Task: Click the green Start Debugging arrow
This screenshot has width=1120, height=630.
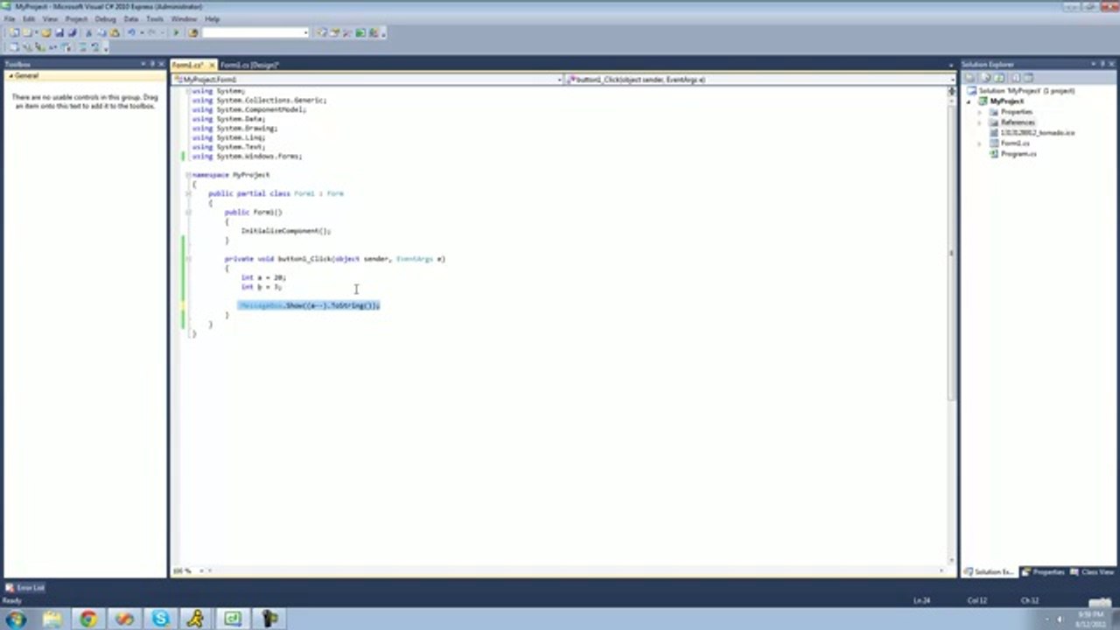Action: point(176,32)
